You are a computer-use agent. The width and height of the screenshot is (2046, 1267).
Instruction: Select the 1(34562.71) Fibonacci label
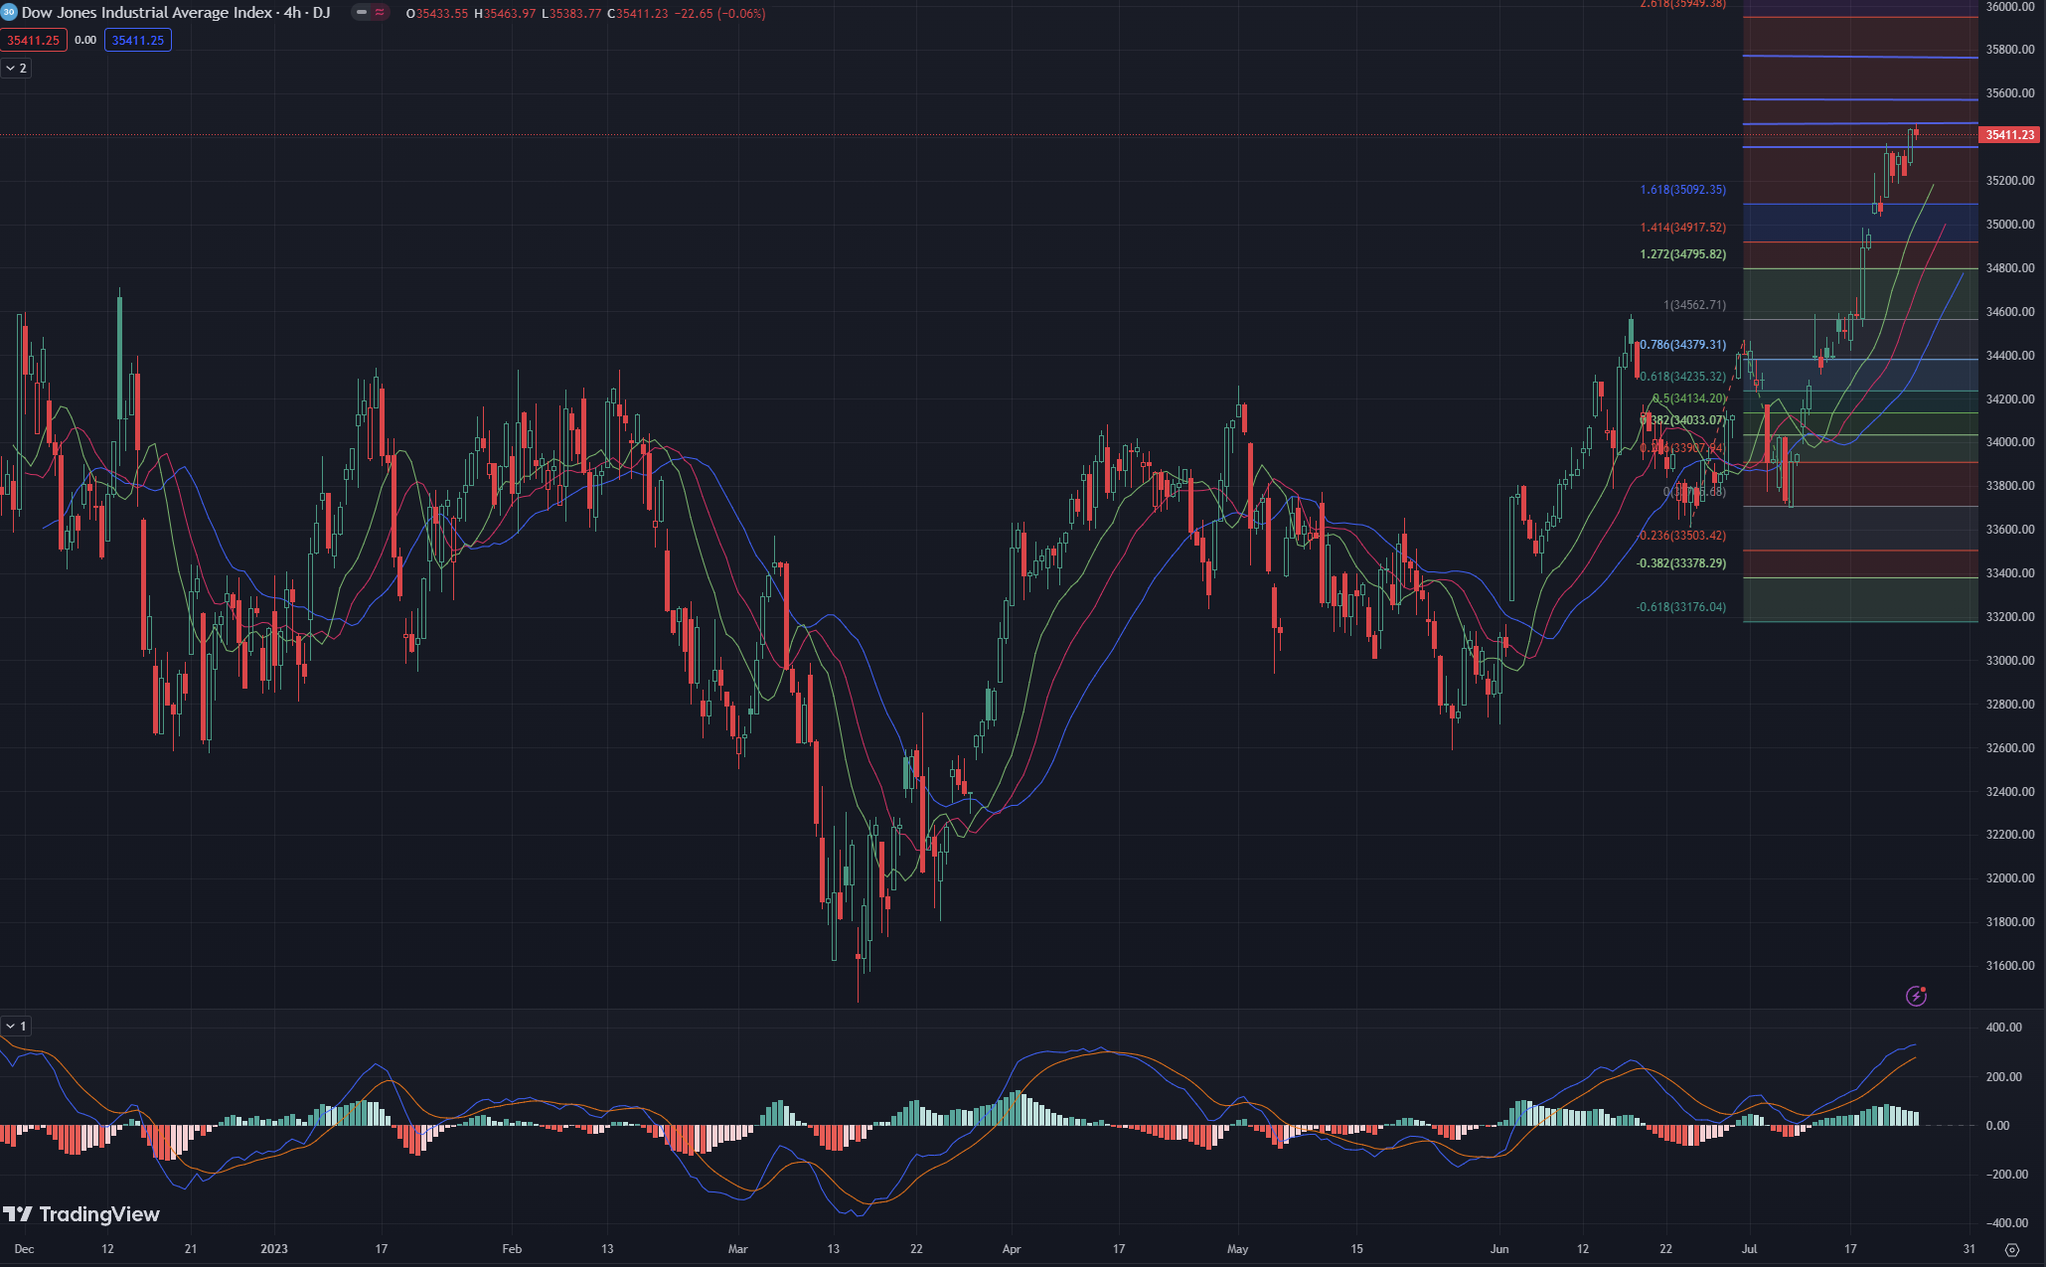(x=1694, y=305)
